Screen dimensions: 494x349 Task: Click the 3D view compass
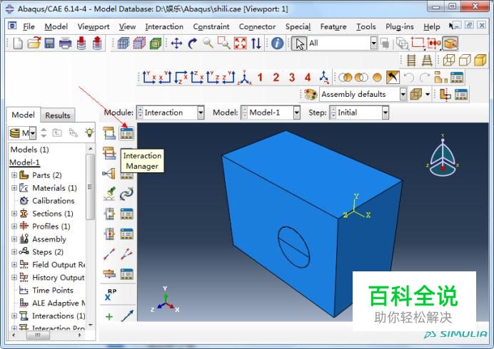443,156
